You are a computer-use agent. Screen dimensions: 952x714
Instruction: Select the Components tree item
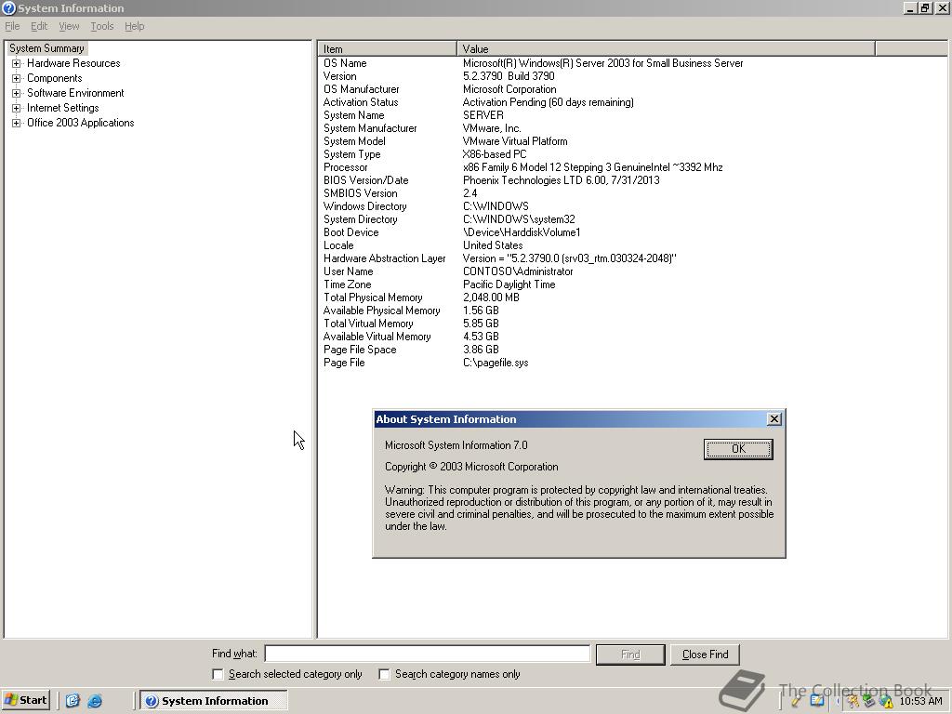coord(55,78)
